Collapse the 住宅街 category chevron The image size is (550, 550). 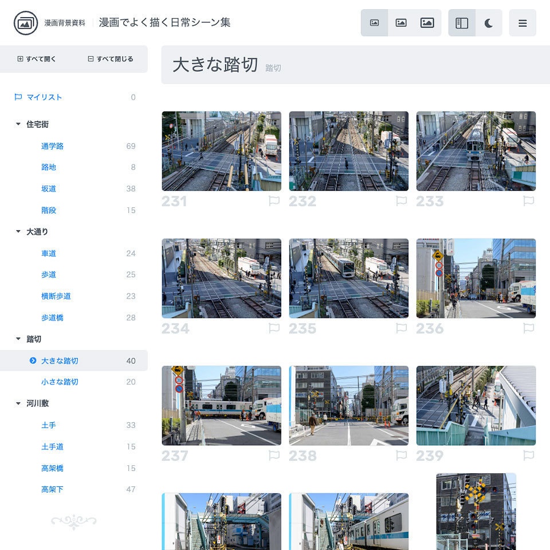18,124
